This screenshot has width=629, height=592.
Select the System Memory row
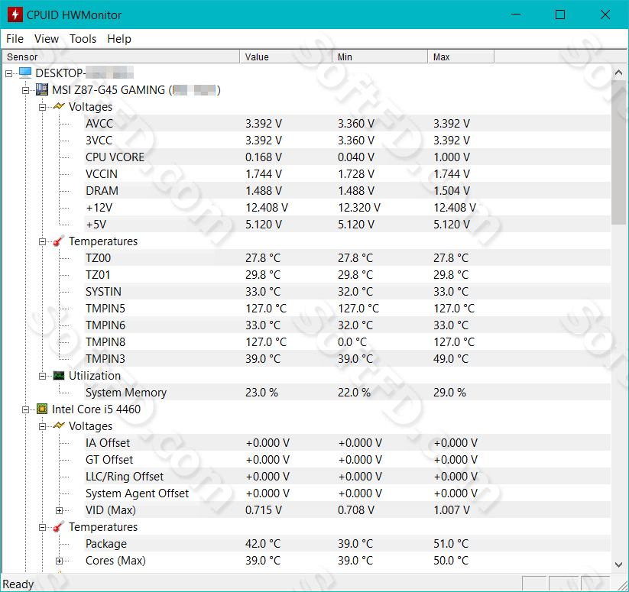point(348,393)
